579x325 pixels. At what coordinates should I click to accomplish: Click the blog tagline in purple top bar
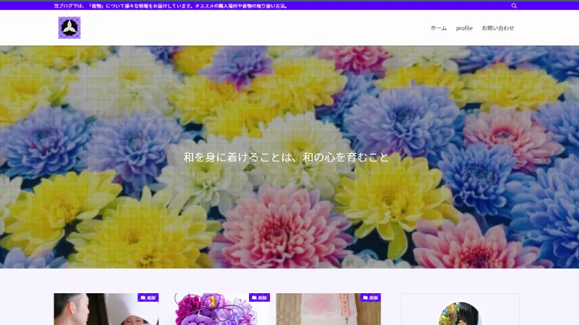(172, 5)
